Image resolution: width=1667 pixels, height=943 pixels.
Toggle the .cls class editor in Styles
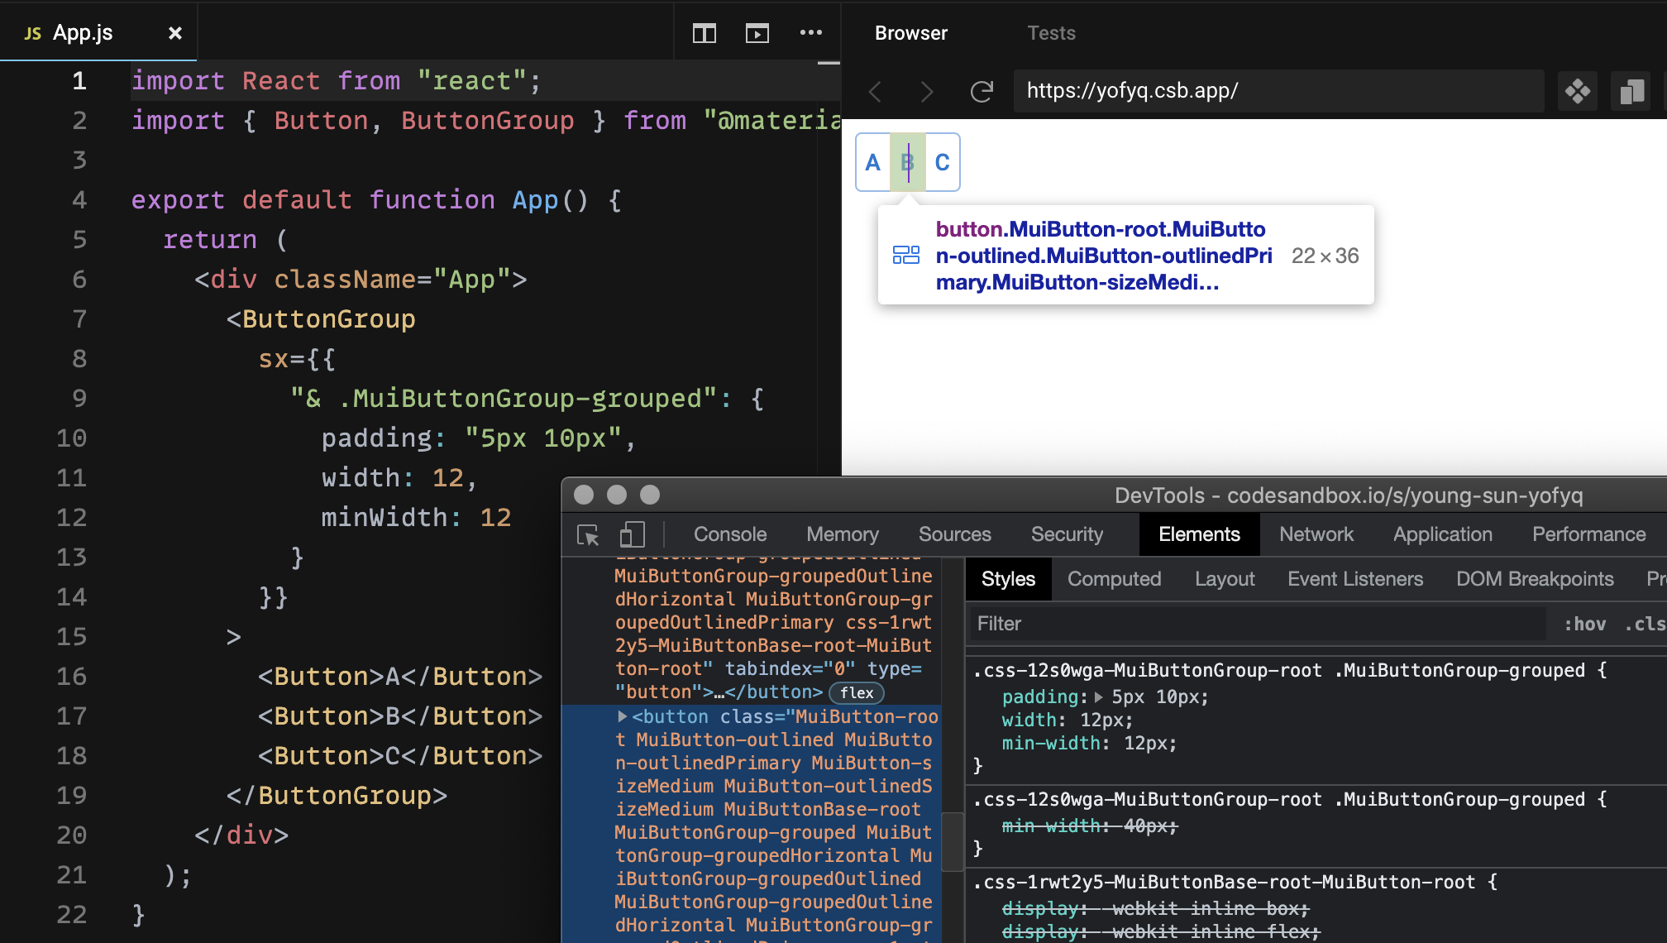tap(1644, 624)
